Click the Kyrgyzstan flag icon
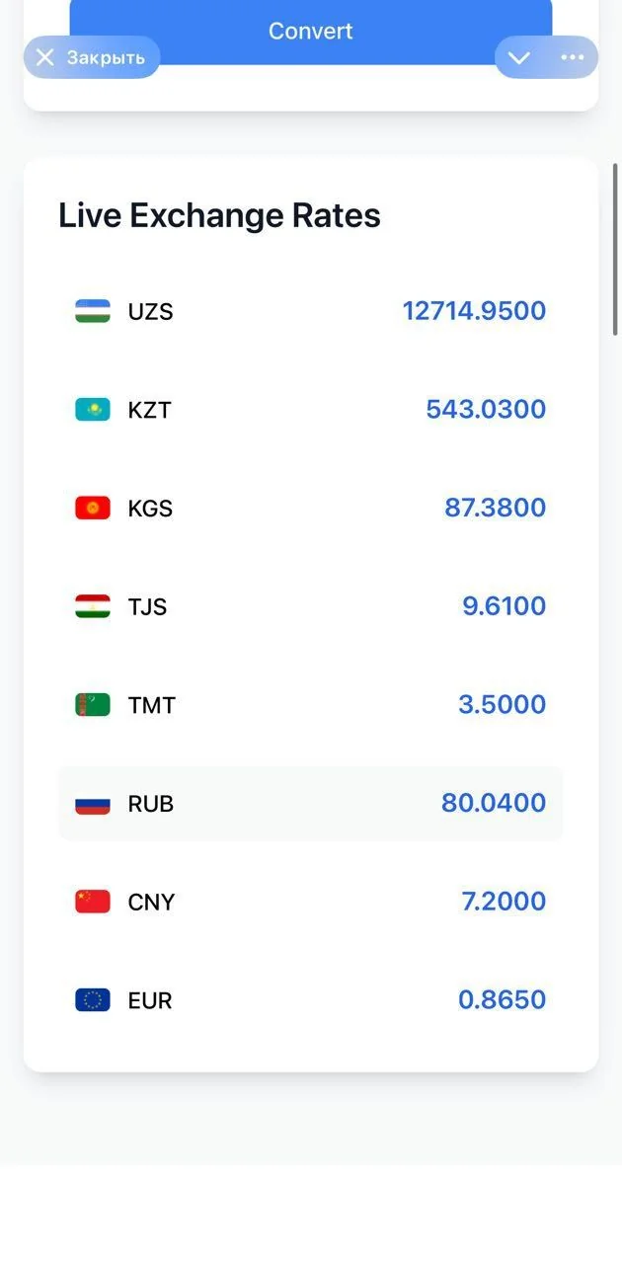 pyautogui.click(x=93, y=508)
